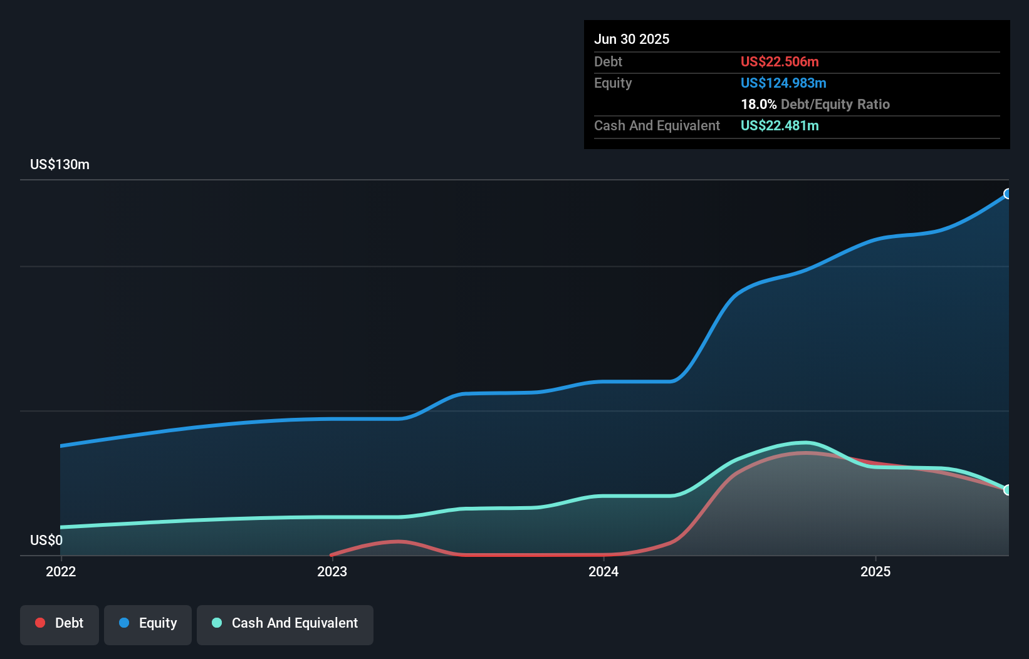1029x659 pixels.
Task: Open details for the 18.0% ratio
Action: pos(758,105)
